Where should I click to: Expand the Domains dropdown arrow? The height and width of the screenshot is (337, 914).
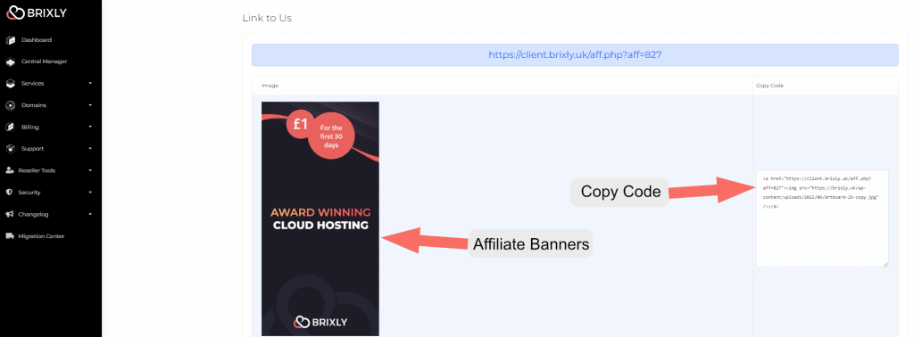(x=90, y=105)
